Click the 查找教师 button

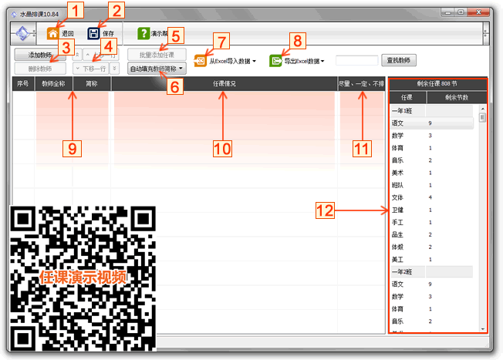399,60
